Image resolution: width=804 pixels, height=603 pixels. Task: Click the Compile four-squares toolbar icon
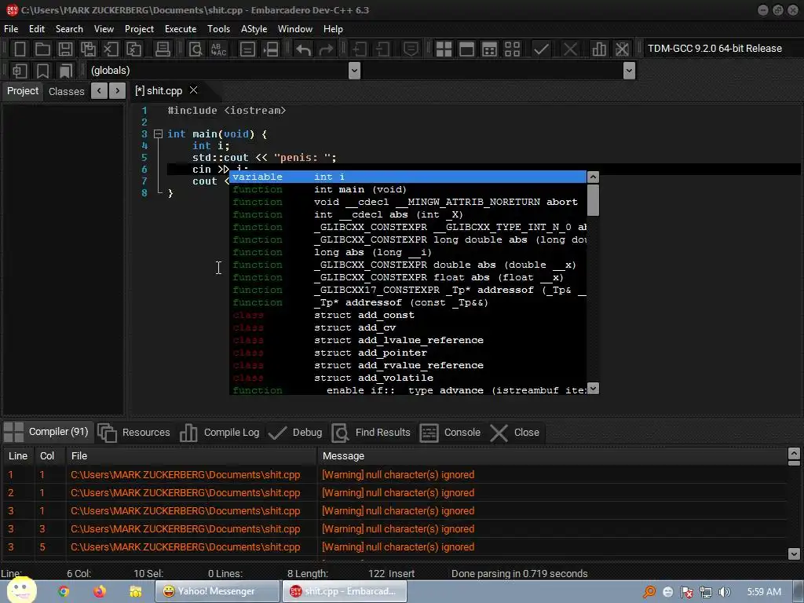(444, 49)
